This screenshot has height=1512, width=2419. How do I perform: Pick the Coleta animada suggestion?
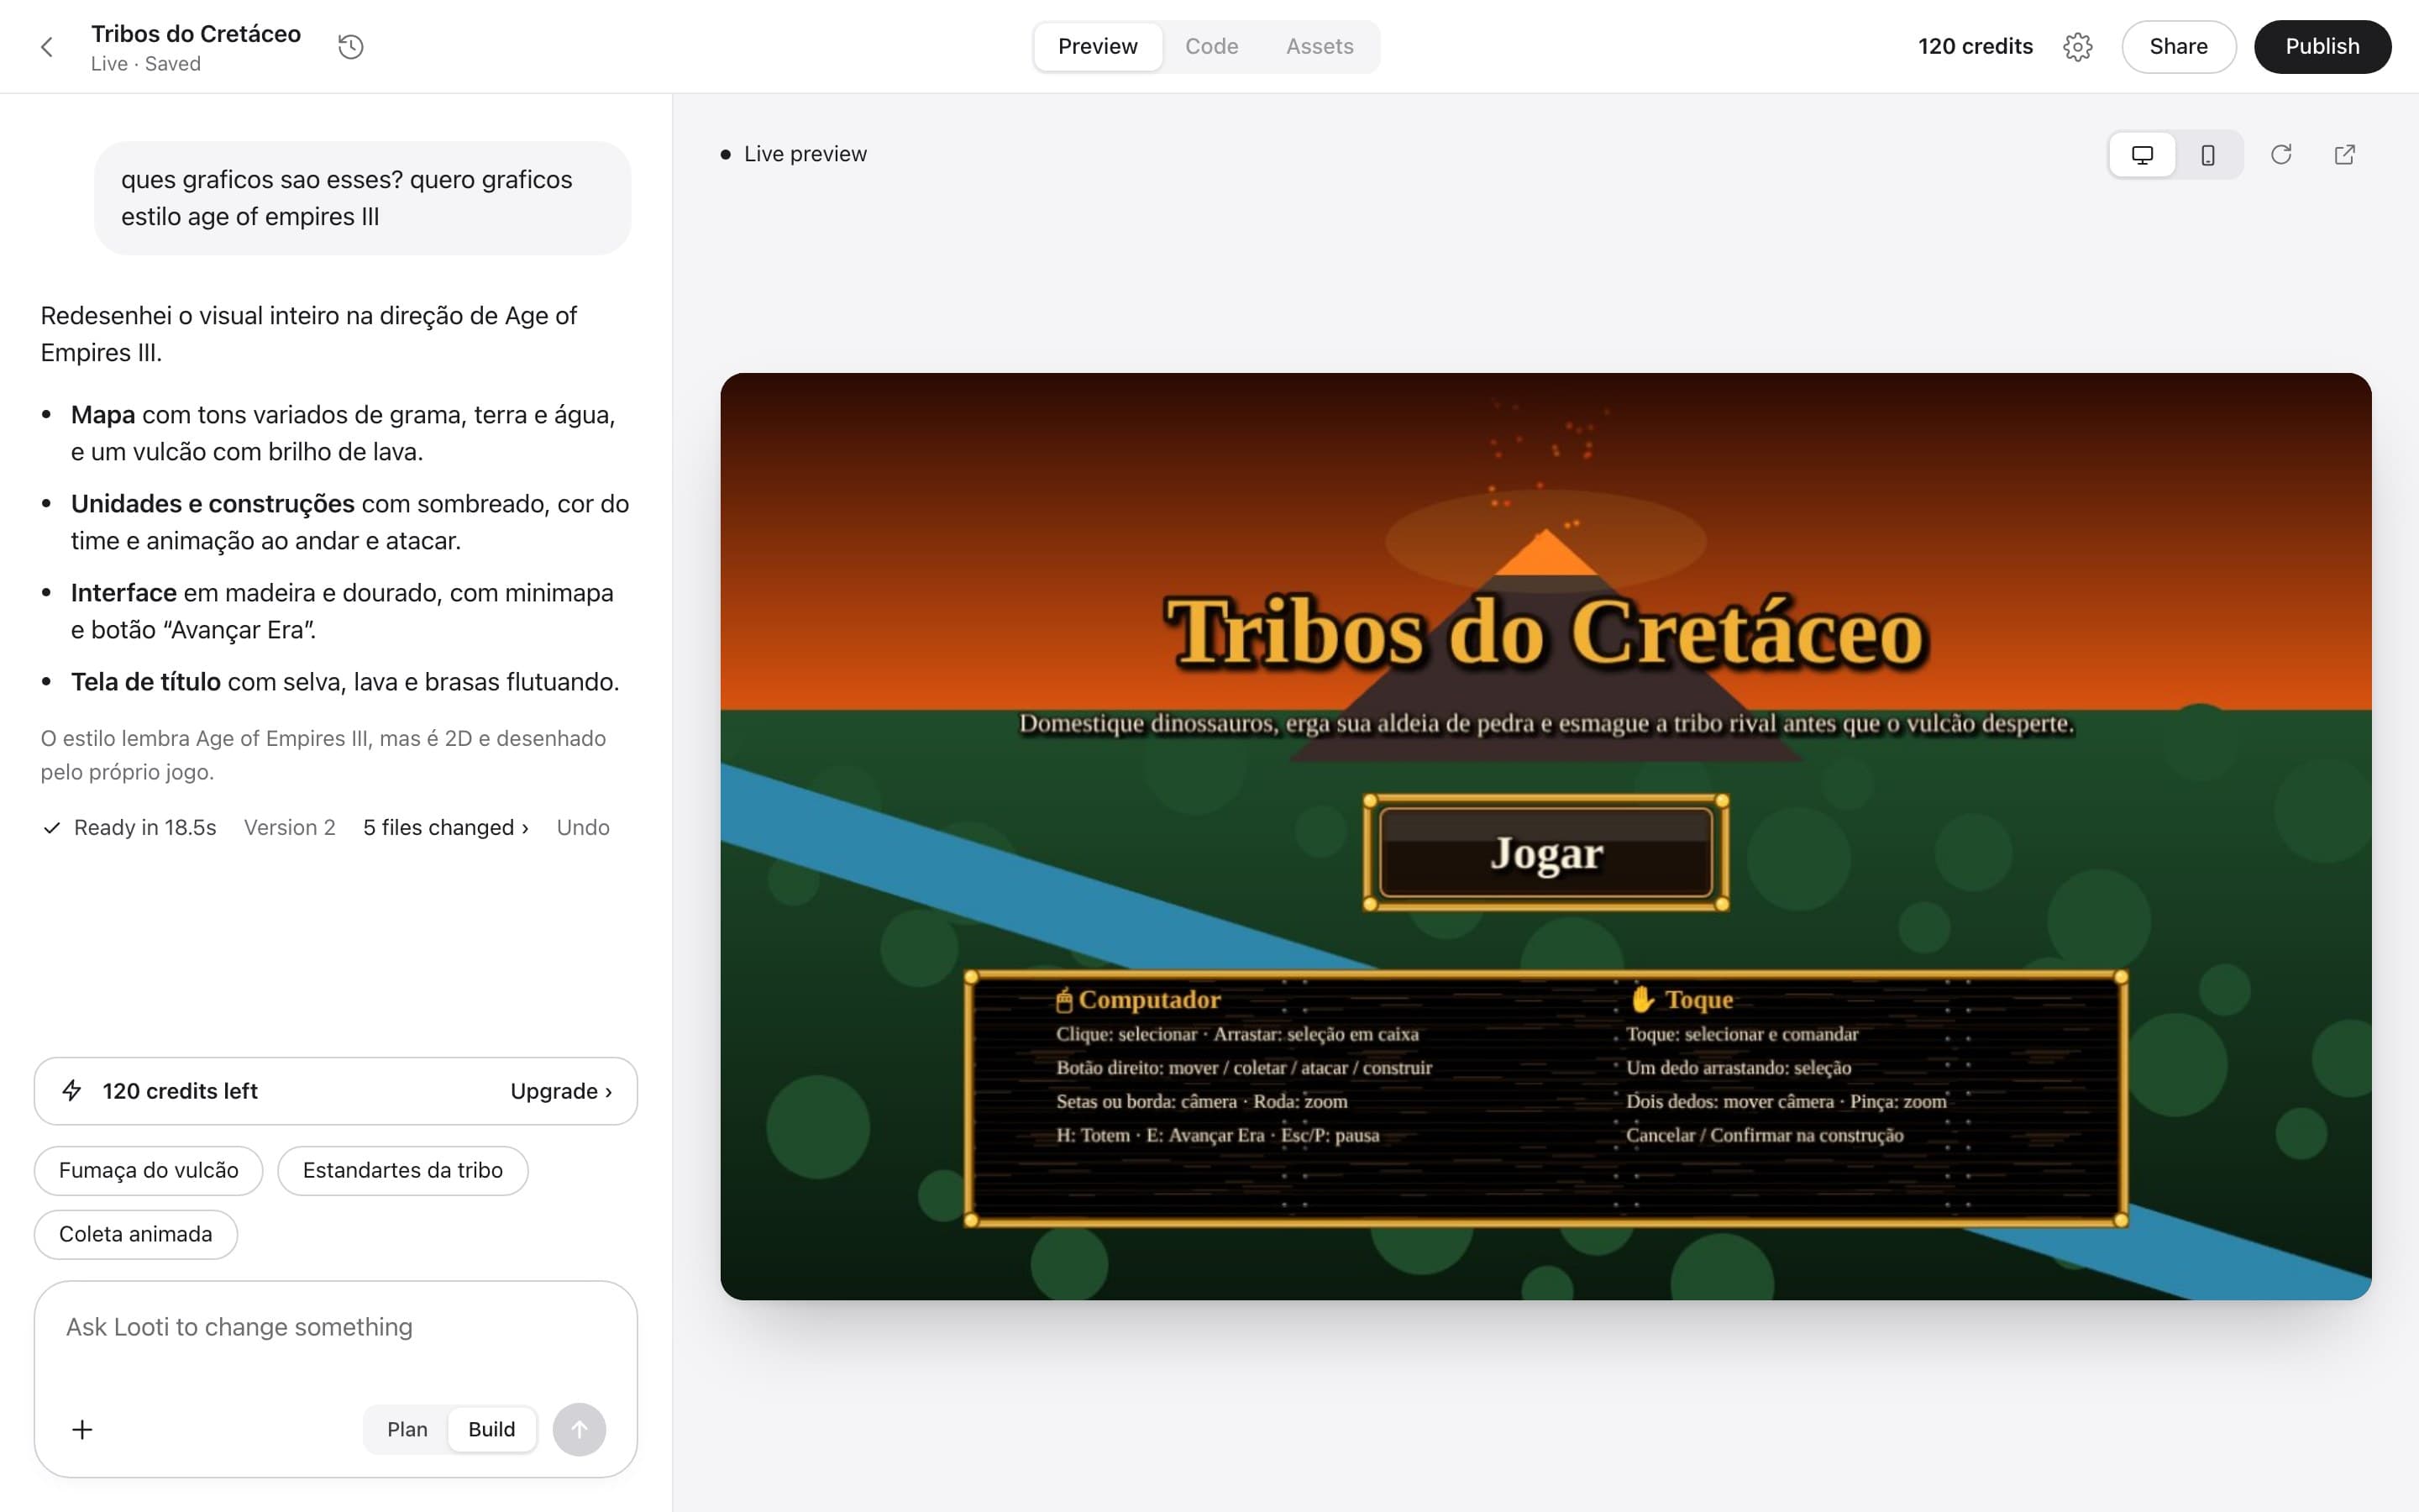(136, 1235)
